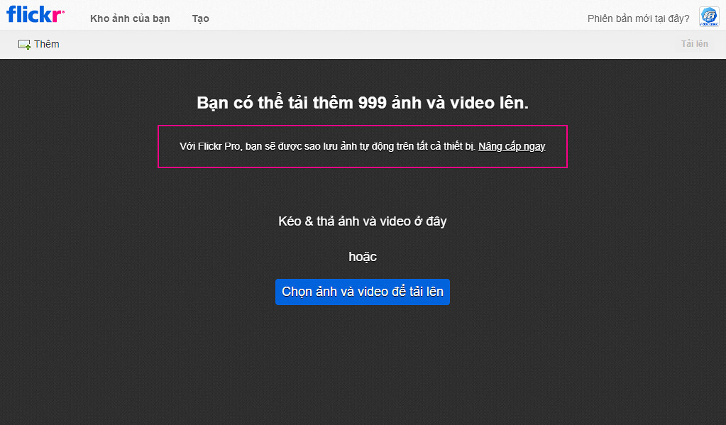Open the user avatar in top-right corner

click(x=709, y=18)
